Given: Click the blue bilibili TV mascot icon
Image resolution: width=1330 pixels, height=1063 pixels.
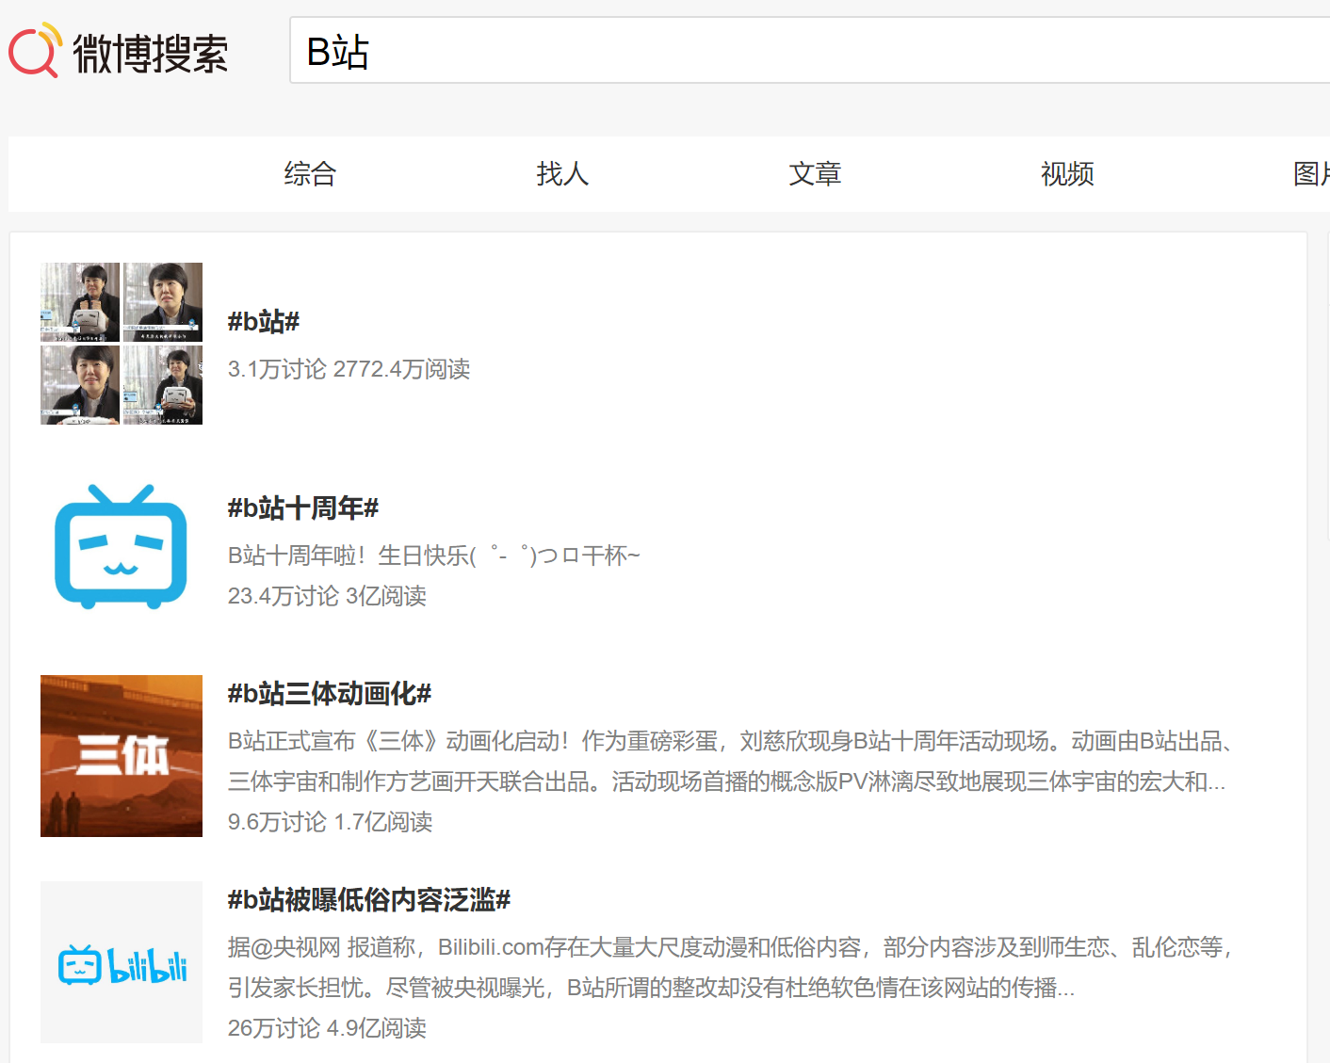Looking at the screenshot, I should [122, 547].
